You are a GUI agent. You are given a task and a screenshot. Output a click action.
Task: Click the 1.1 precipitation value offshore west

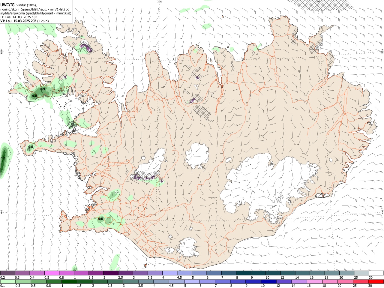(3, 158)
